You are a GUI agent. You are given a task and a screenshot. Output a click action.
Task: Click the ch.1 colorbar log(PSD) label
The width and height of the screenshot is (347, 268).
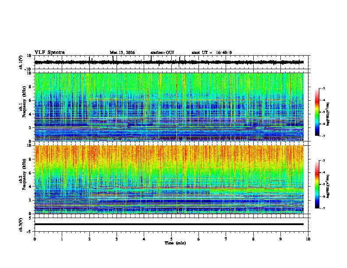(x=328, y=114)
